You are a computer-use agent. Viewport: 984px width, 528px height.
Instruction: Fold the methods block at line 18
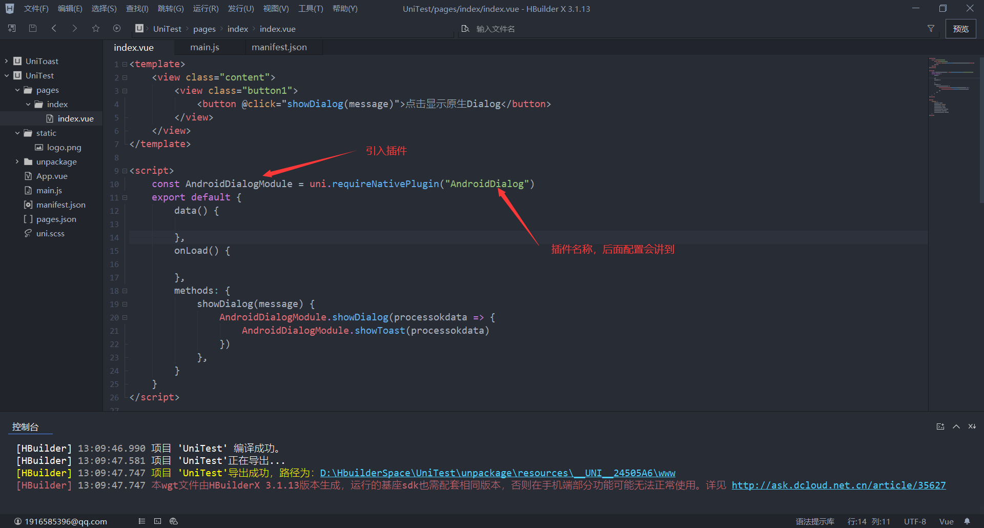[125, 291]
